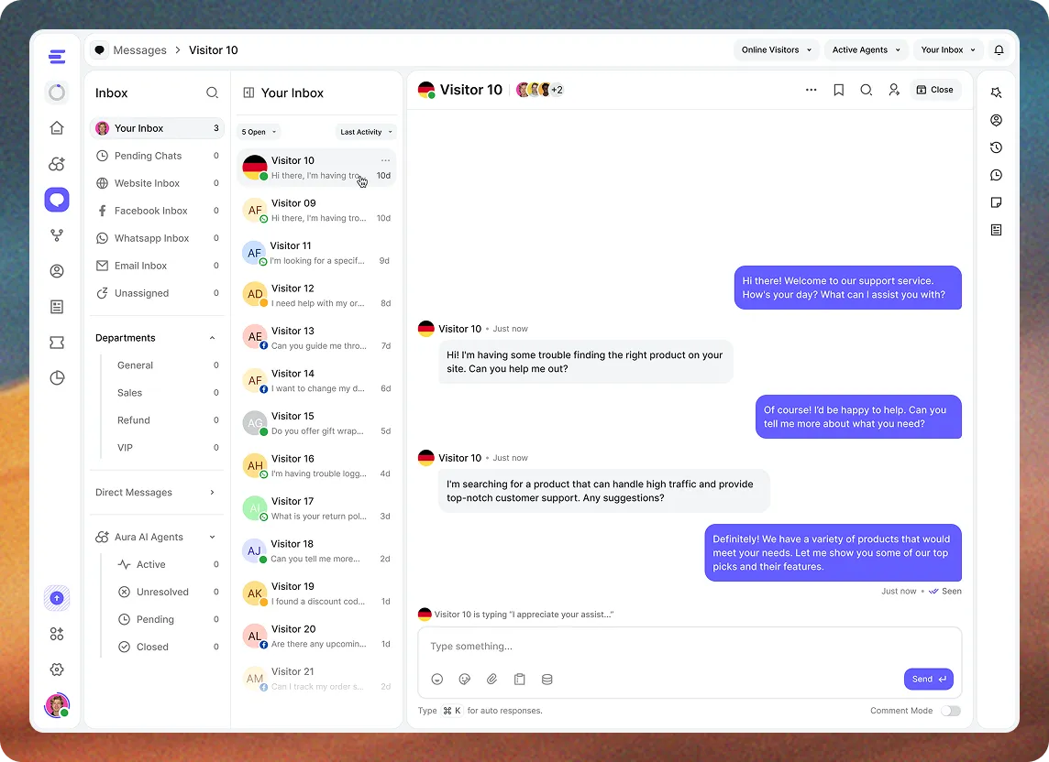The height and width of the screenshot is (762, 1049).
Task: Click the bookmark icon in chat header
Action: (838, 90)
